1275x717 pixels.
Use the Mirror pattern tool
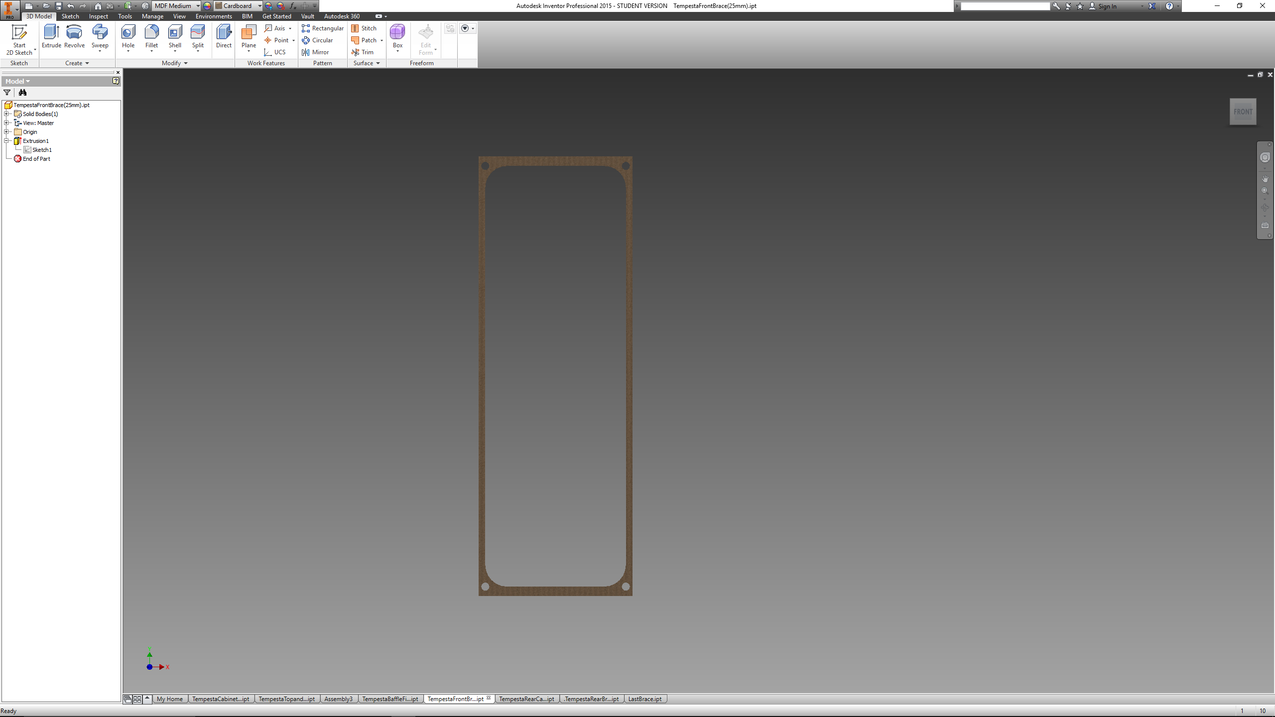(x=315, y=52)
